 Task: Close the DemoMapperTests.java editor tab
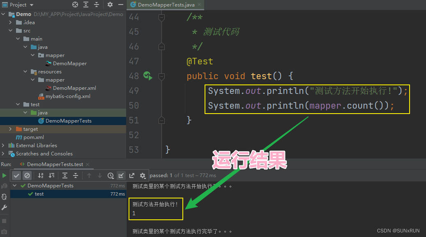pos(199,5)
